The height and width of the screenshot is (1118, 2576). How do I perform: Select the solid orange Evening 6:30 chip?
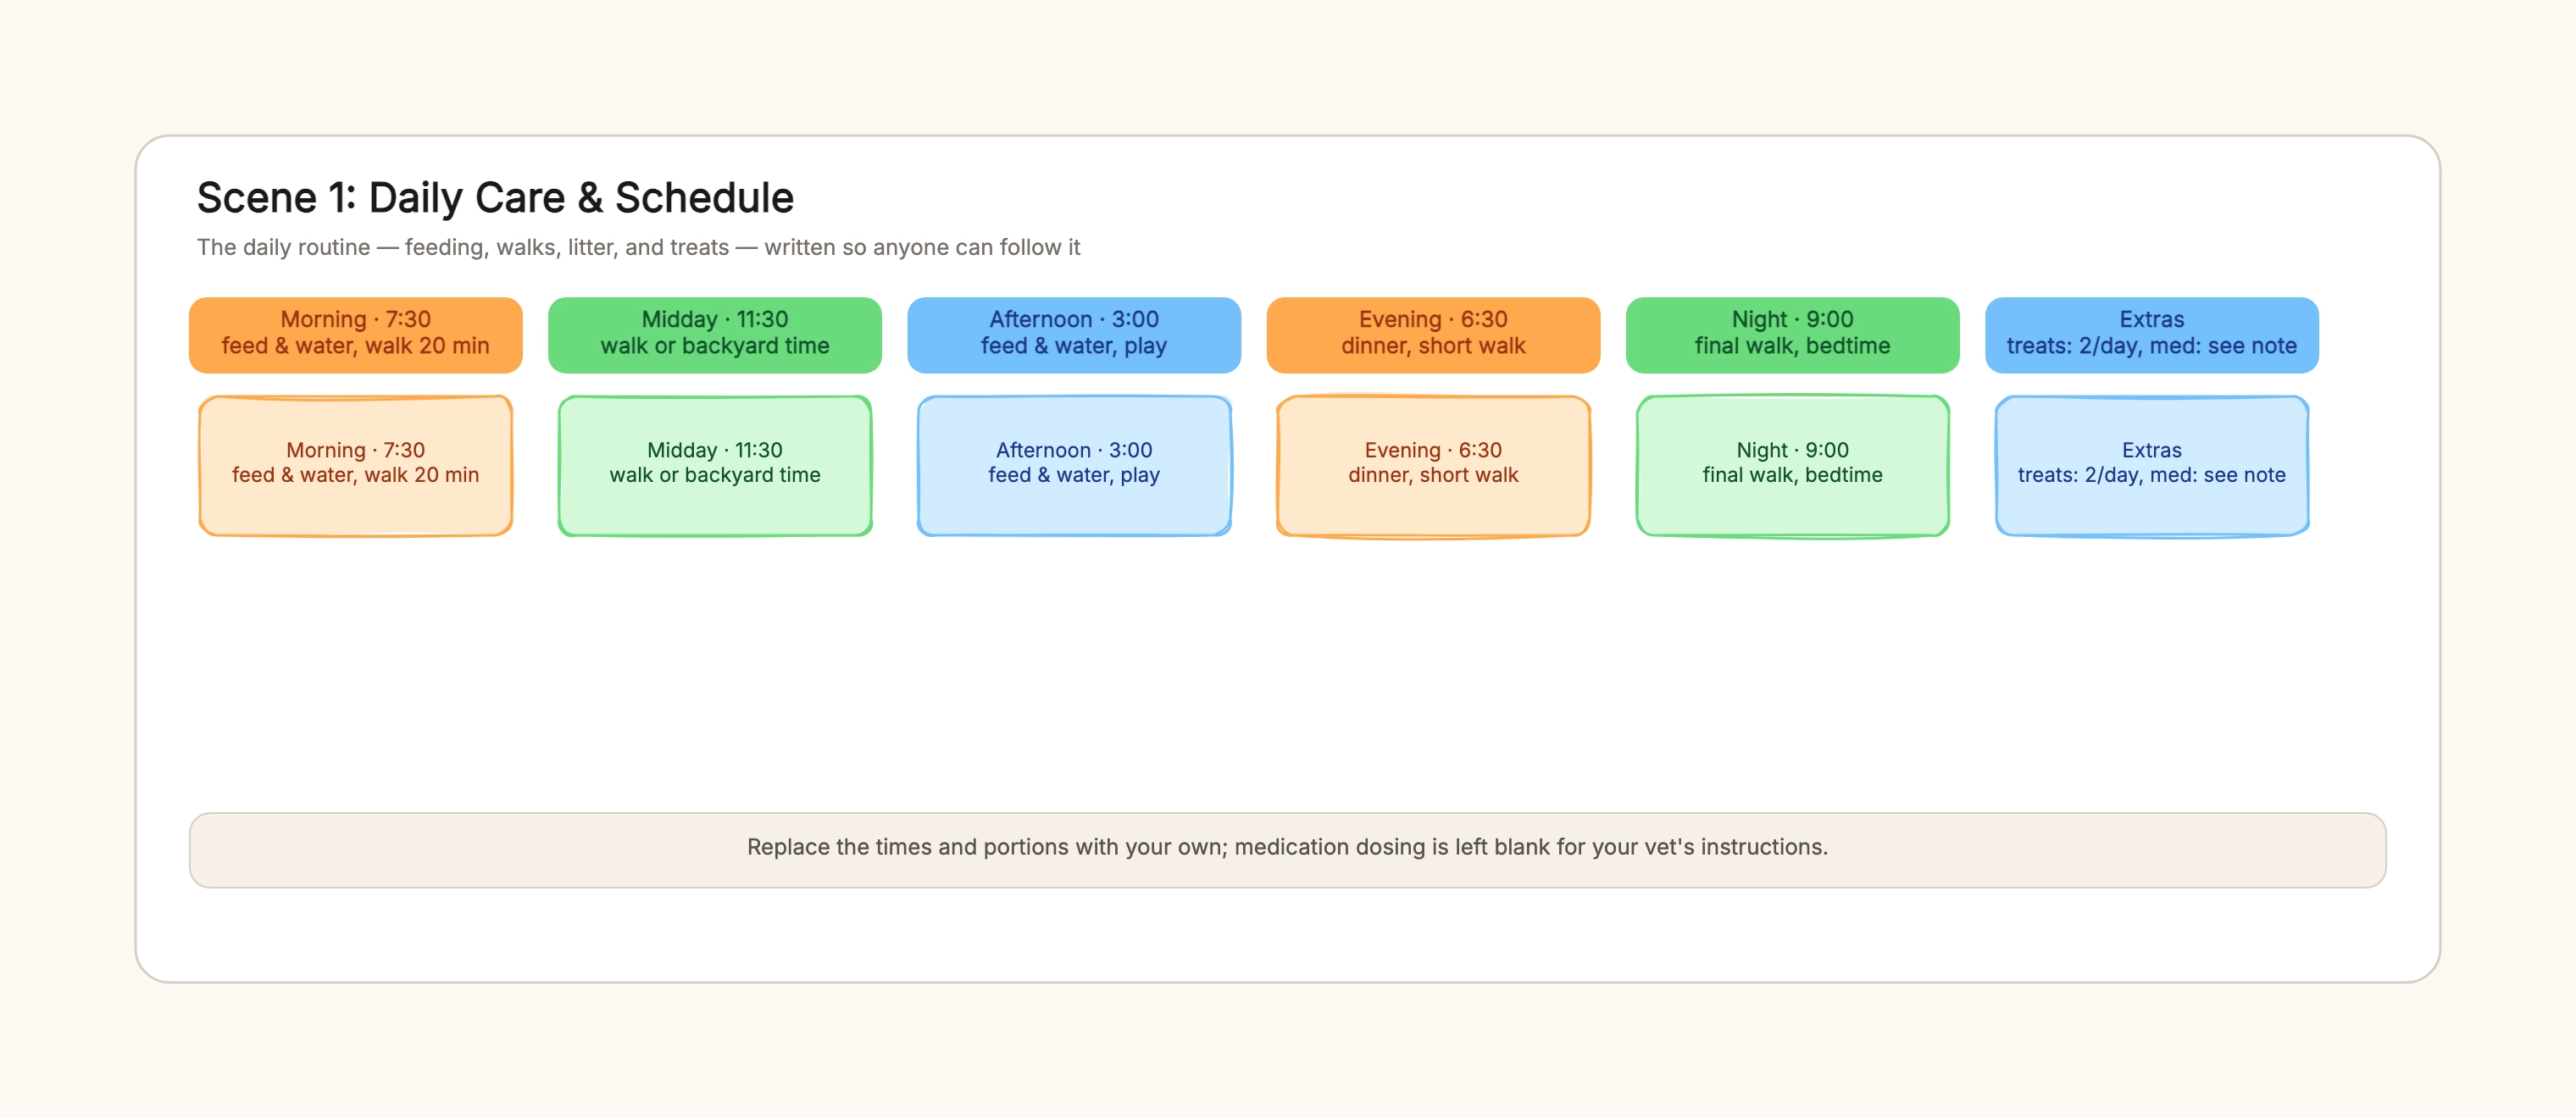coord(1432,334)
